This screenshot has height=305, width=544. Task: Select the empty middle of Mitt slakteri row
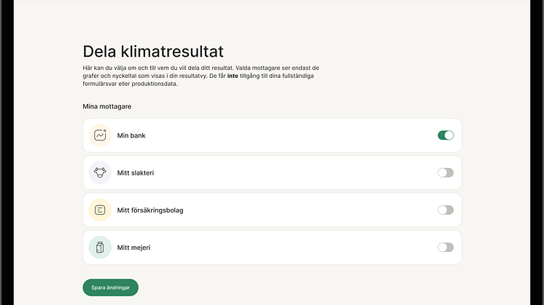click(x=292, y=173)
